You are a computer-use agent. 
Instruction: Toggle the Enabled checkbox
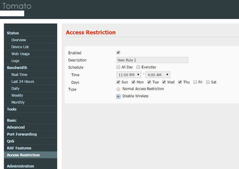[118, 52]
